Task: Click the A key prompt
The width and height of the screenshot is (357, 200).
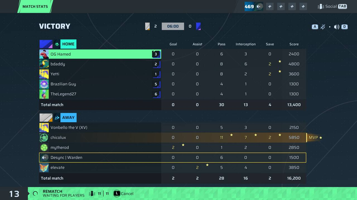Action: click(315, 27)
